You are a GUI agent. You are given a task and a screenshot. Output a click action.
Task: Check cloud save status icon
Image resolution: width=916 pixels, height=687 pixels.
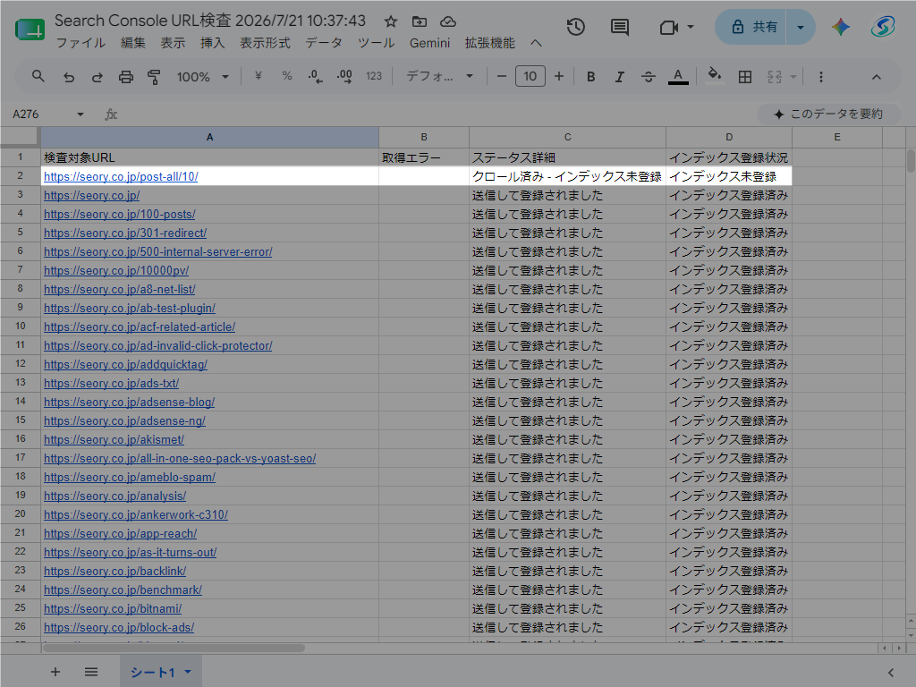[x=448, y=21]
